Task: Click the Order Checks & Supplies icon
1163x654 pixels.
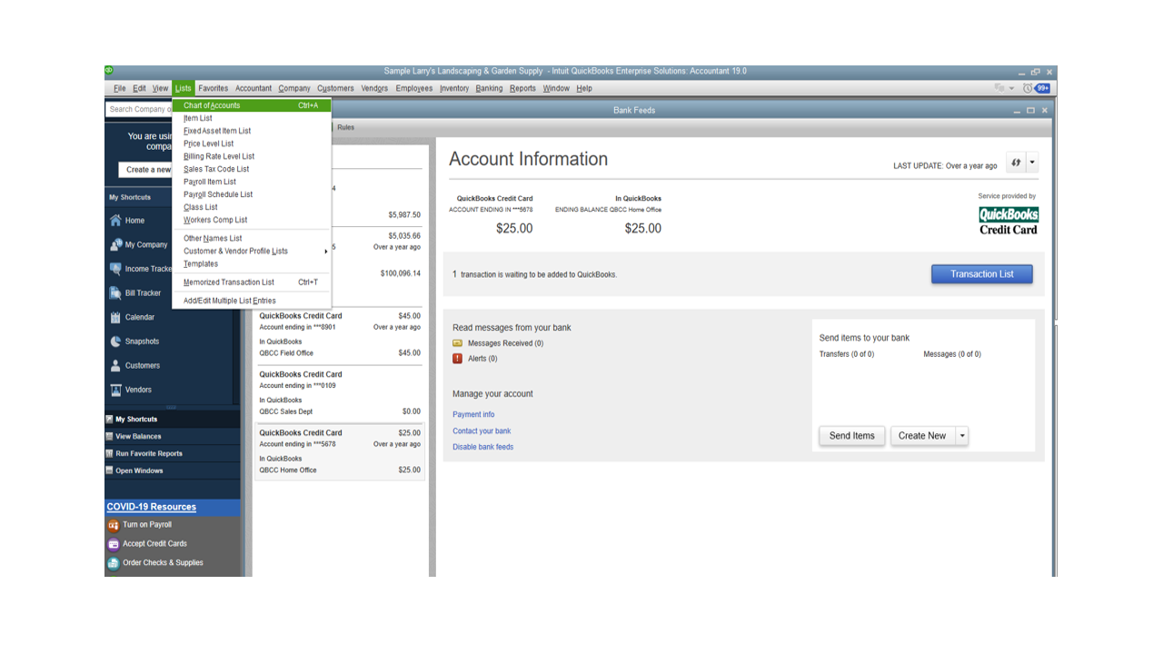Action: 114,562
